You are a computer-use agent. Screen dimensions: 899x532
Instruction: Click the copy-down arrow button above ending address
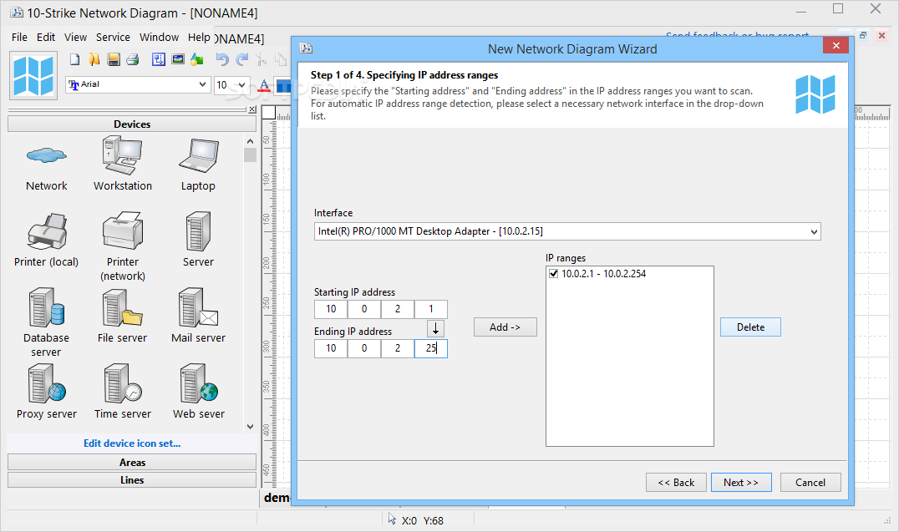pyautogui.click(x=436, y=328)
